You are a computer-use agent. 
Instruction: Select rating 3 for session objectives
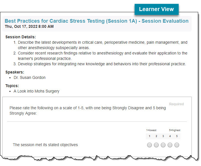163,145
